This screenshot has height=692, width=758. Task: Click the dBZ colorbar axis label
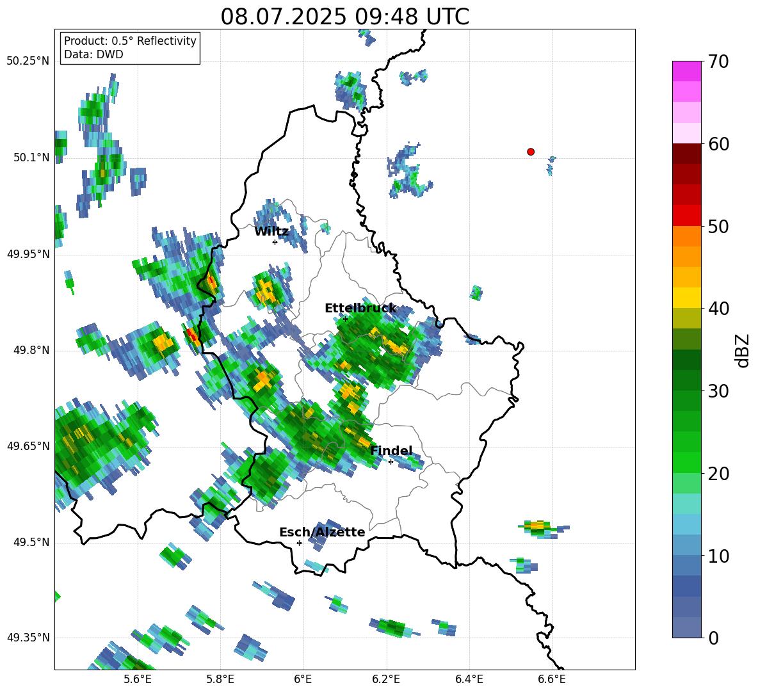click(x=742, y=350)
